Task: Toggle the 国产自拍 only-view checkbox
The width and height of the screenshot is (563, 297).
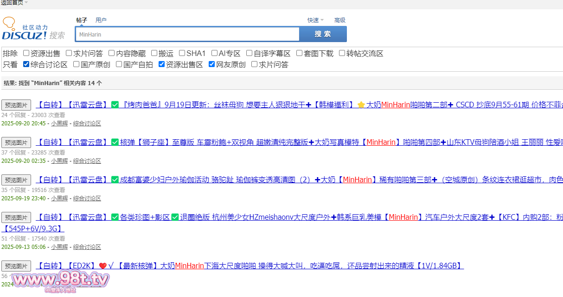Action: 119,64
